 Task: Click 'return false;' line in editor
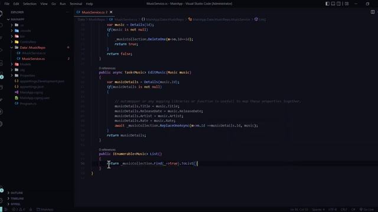pos(119,54)
